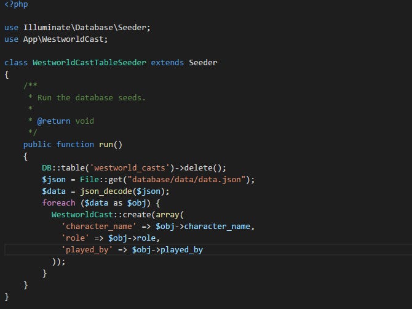The width and height of the screenshot is (412, 309).
Task: Place cursor on WestworldCastTableSeeder class name
Action: pyautogui.click(x=89, y=63)
